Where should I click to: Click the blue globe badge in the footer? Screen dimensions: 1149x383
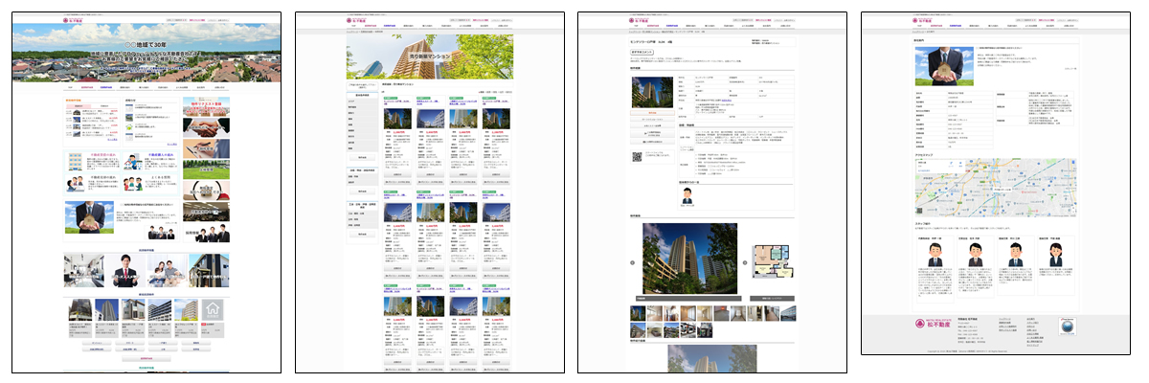(x=1068, y=327)
